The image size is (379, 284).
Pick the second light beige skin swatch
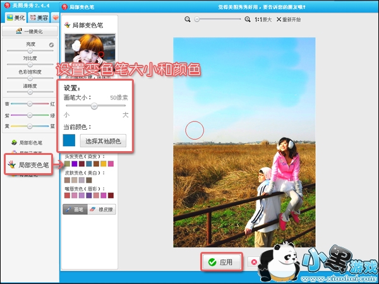(75, 180)
